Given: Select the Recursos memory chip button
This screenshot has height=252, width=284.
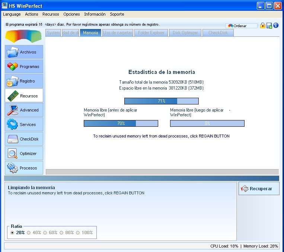Looking at the screenshot, I should pos(24,96).
